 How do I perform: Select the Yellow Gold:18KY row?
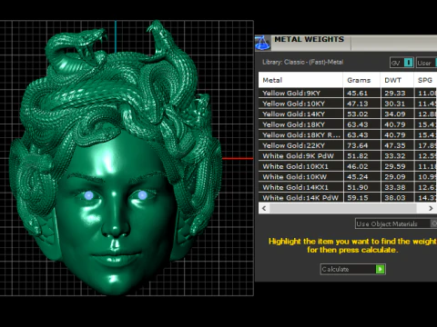coord(348,124)
